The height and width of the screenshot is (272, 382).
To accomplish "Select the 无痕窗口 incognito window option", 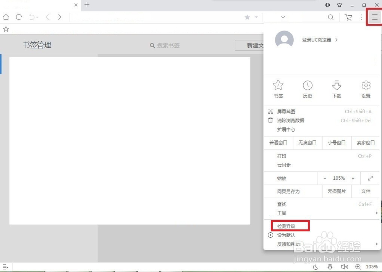I will point(308,142).
